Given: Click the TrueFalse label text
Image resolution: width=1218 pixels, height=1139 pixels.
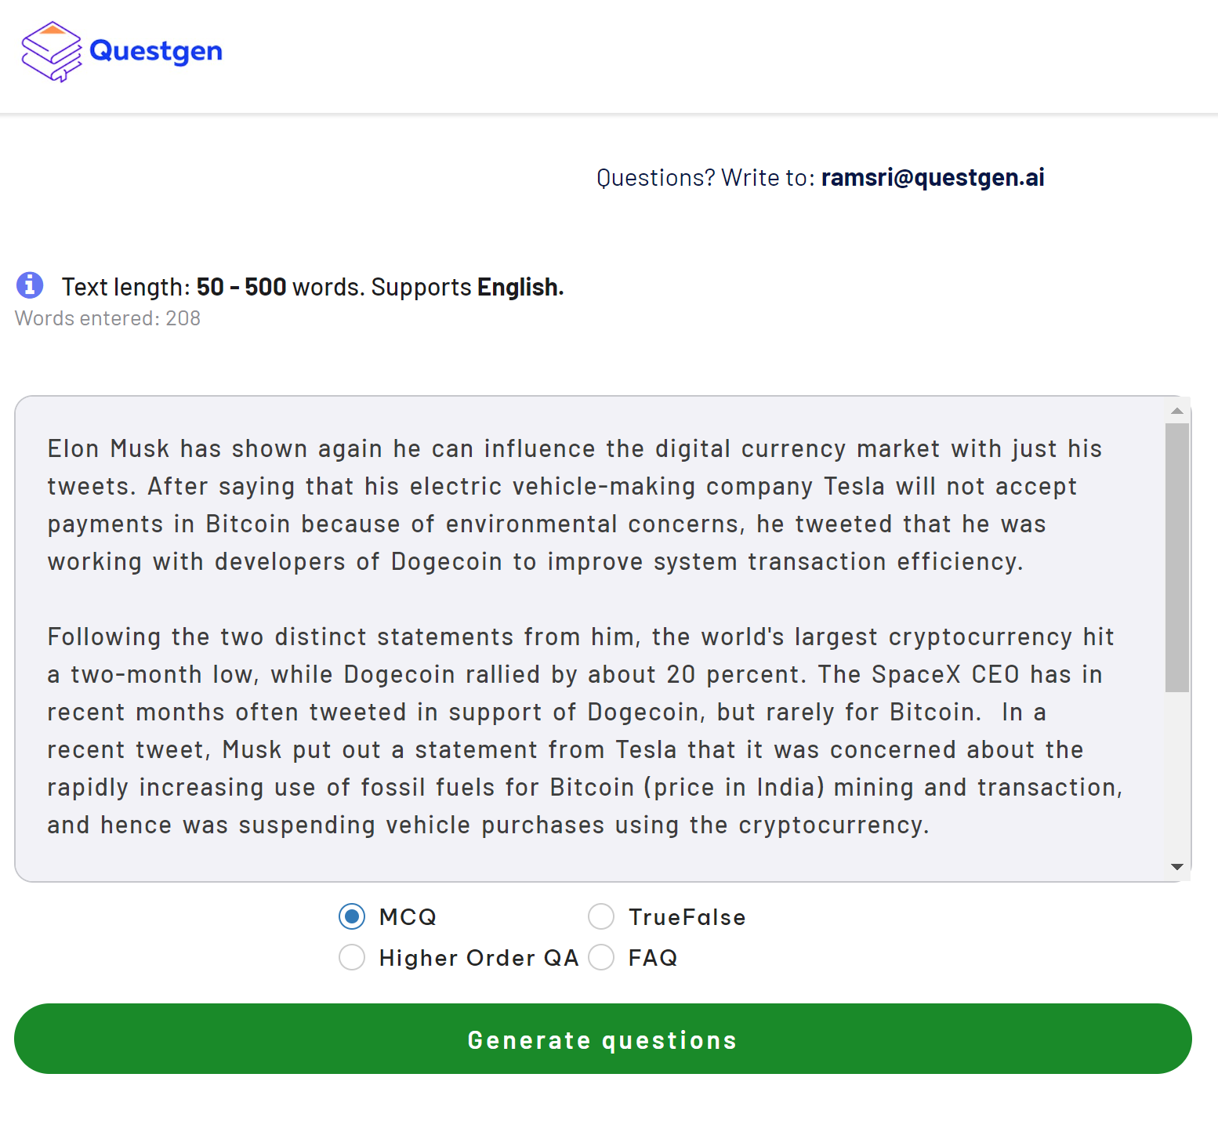Looking at the screenshot, I should 687,916.
